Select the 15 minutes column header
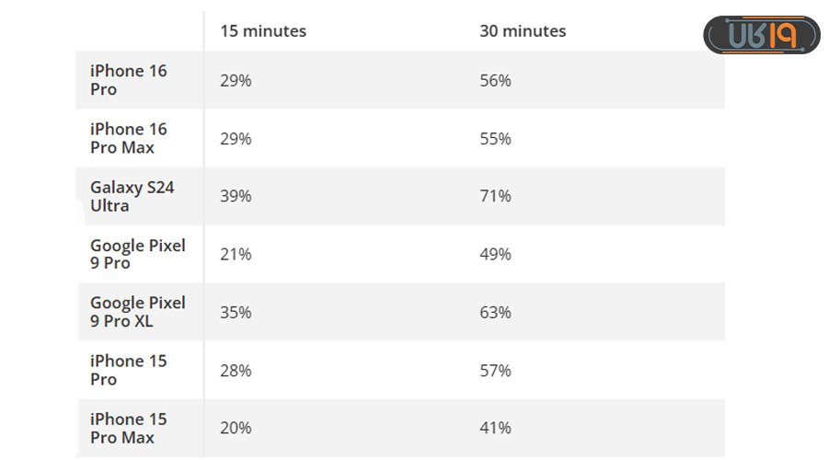 263,31
